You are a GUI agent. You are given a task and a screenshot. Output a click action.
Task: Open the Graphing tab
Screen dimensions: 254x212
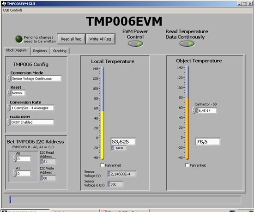[60, 51]
